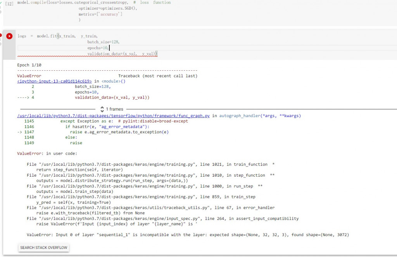Open the func_graph.py file path link
397x257 pixels.
[x=114, y=116]
